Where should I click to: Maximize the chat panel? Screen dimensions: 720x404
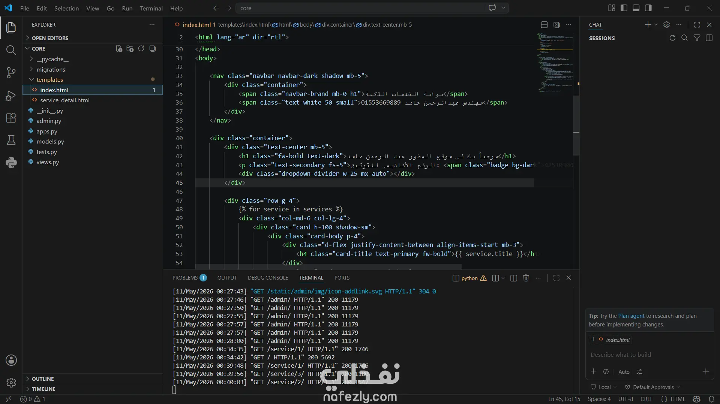click(697, 25)
